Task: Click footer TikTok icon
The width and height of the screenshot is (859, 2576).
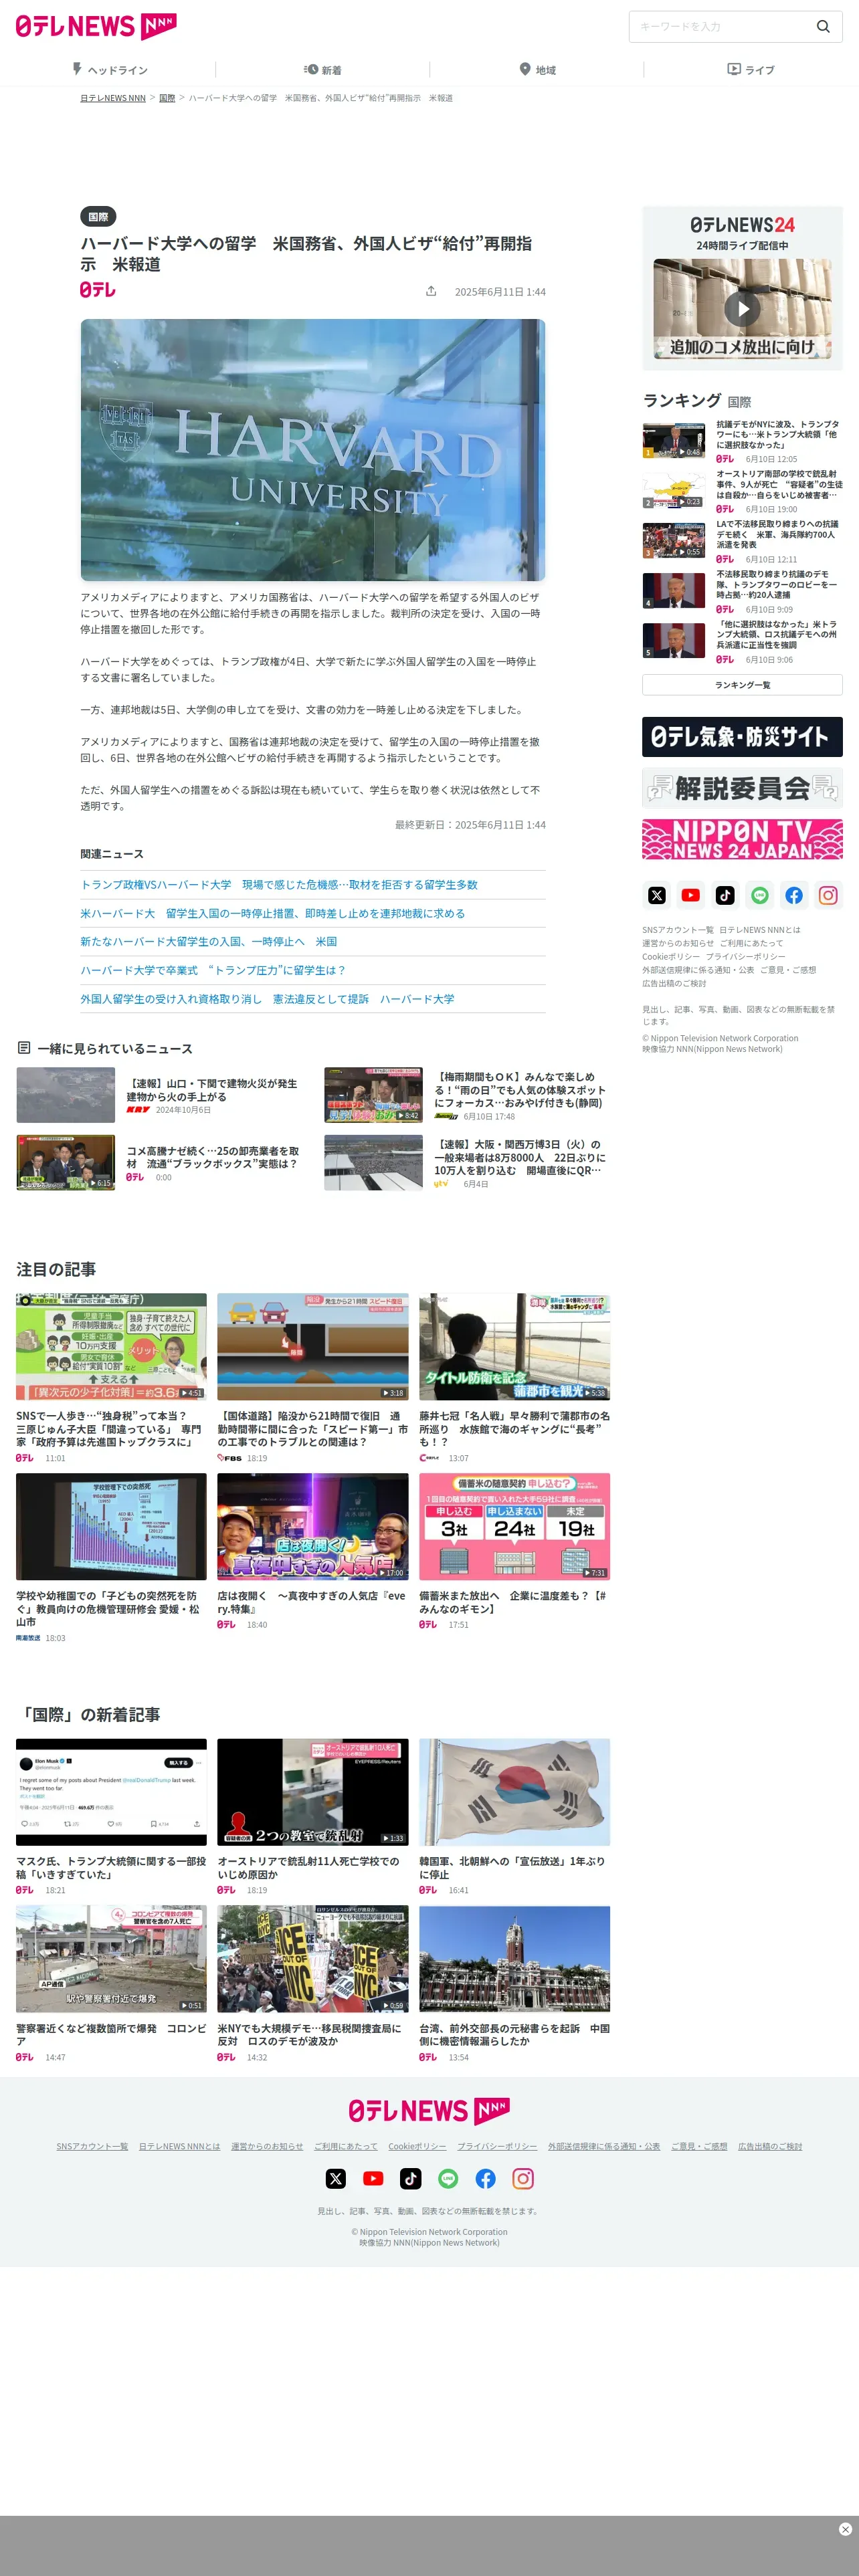Action: tap(411, 2178)
